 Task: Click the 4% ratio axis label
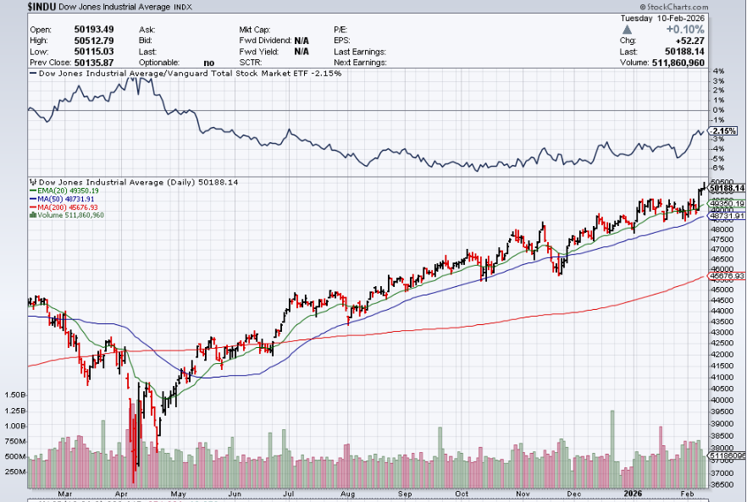tap(718, 70)
